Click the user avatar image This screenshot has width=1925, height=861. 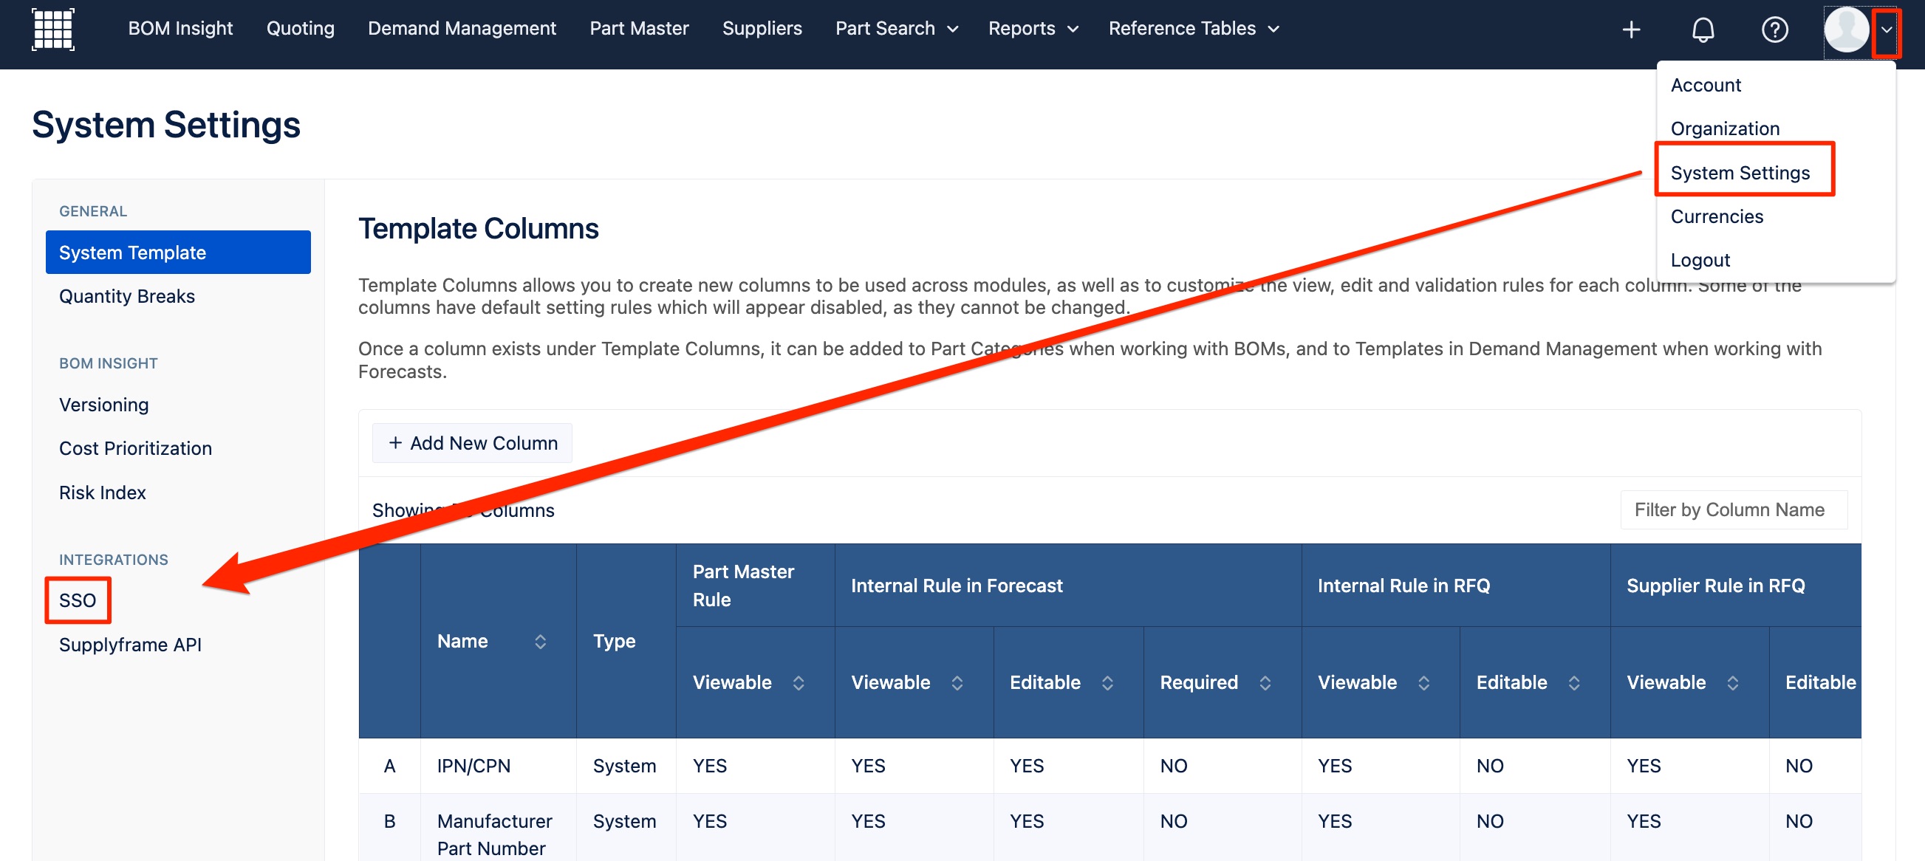[1847, 29]
